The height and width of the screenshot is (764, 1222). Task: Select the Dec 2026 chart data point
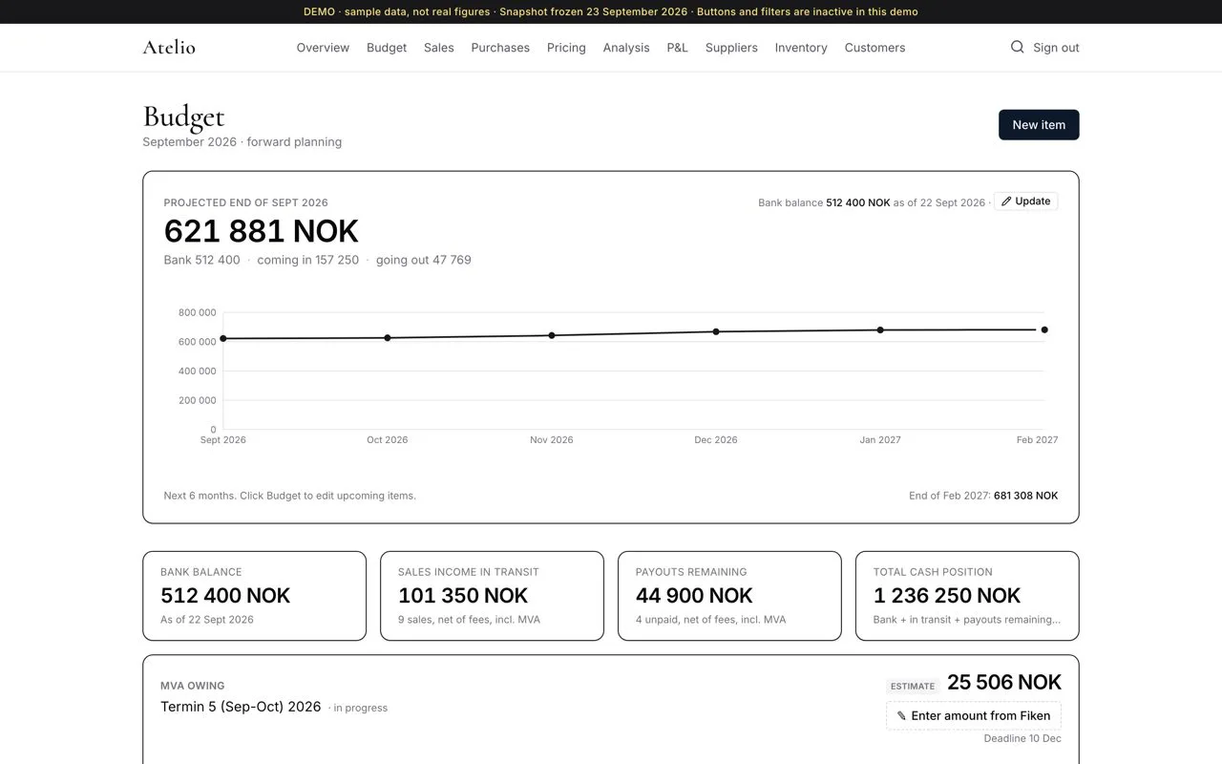click(x=716, y=331)
